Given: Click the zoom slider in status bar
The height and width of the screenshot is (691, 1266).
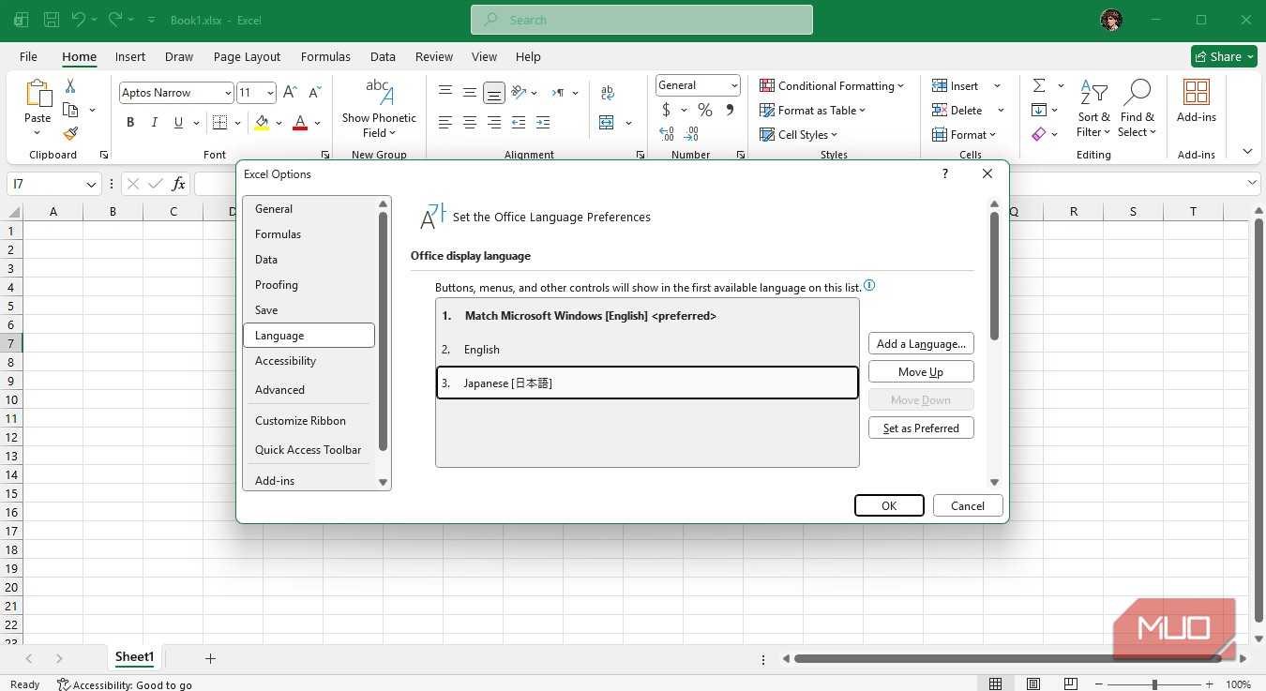Looking at the screenshot, I should (x=1154, y=684).
